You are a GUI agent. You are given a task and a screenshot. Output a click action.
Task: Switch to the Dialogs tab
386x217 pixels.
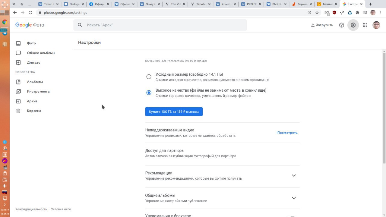tap(74, 4)
